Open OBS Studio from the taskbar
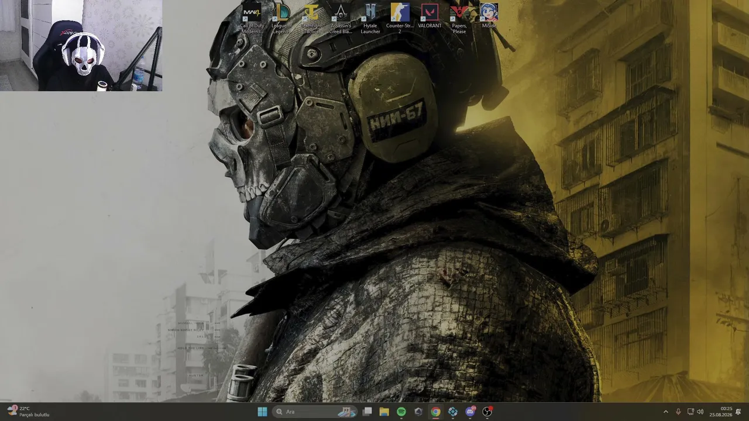Screen dimensions: 749x421 (x=487, y=412)
